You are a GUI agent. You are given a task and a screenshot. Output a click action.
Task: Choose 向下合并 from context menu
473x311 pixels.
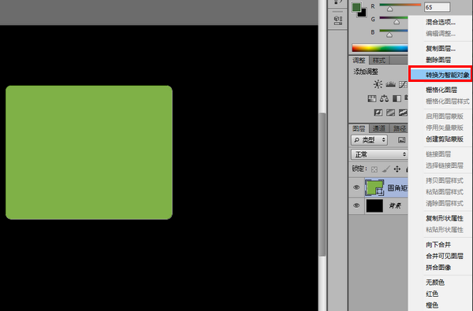coord(438,244)
